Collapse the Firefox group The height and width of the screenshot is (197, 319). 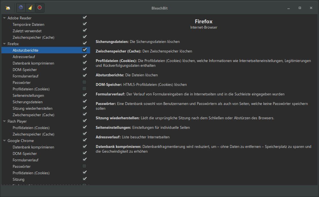click(4, 44)
